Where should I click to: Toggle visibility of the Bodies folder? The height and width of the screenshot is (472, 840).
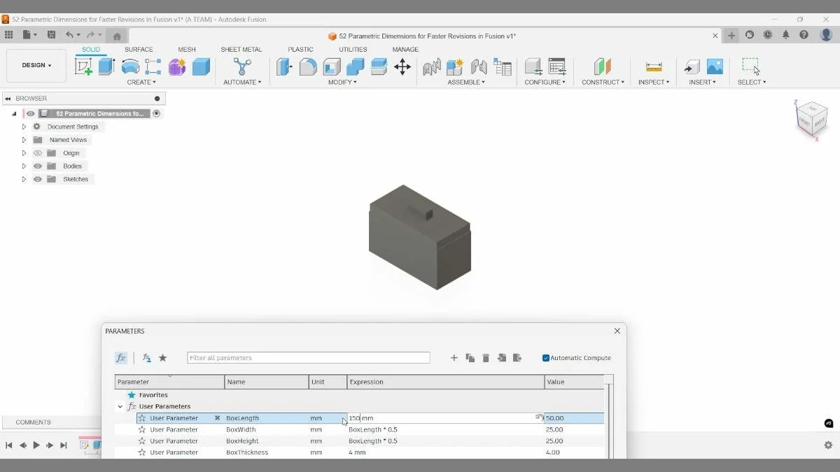pos(38,166)
